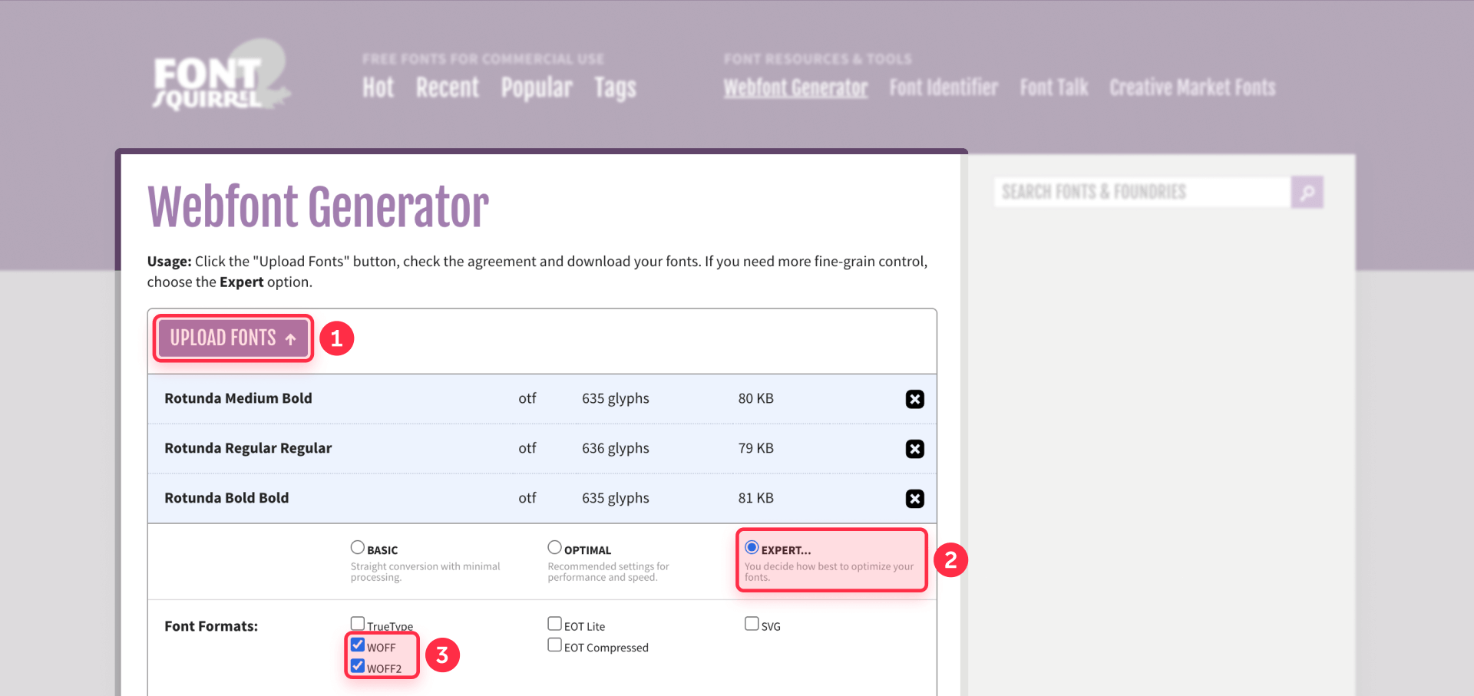
Task: Open the Font Identifier tool
Action: (944, 87)
